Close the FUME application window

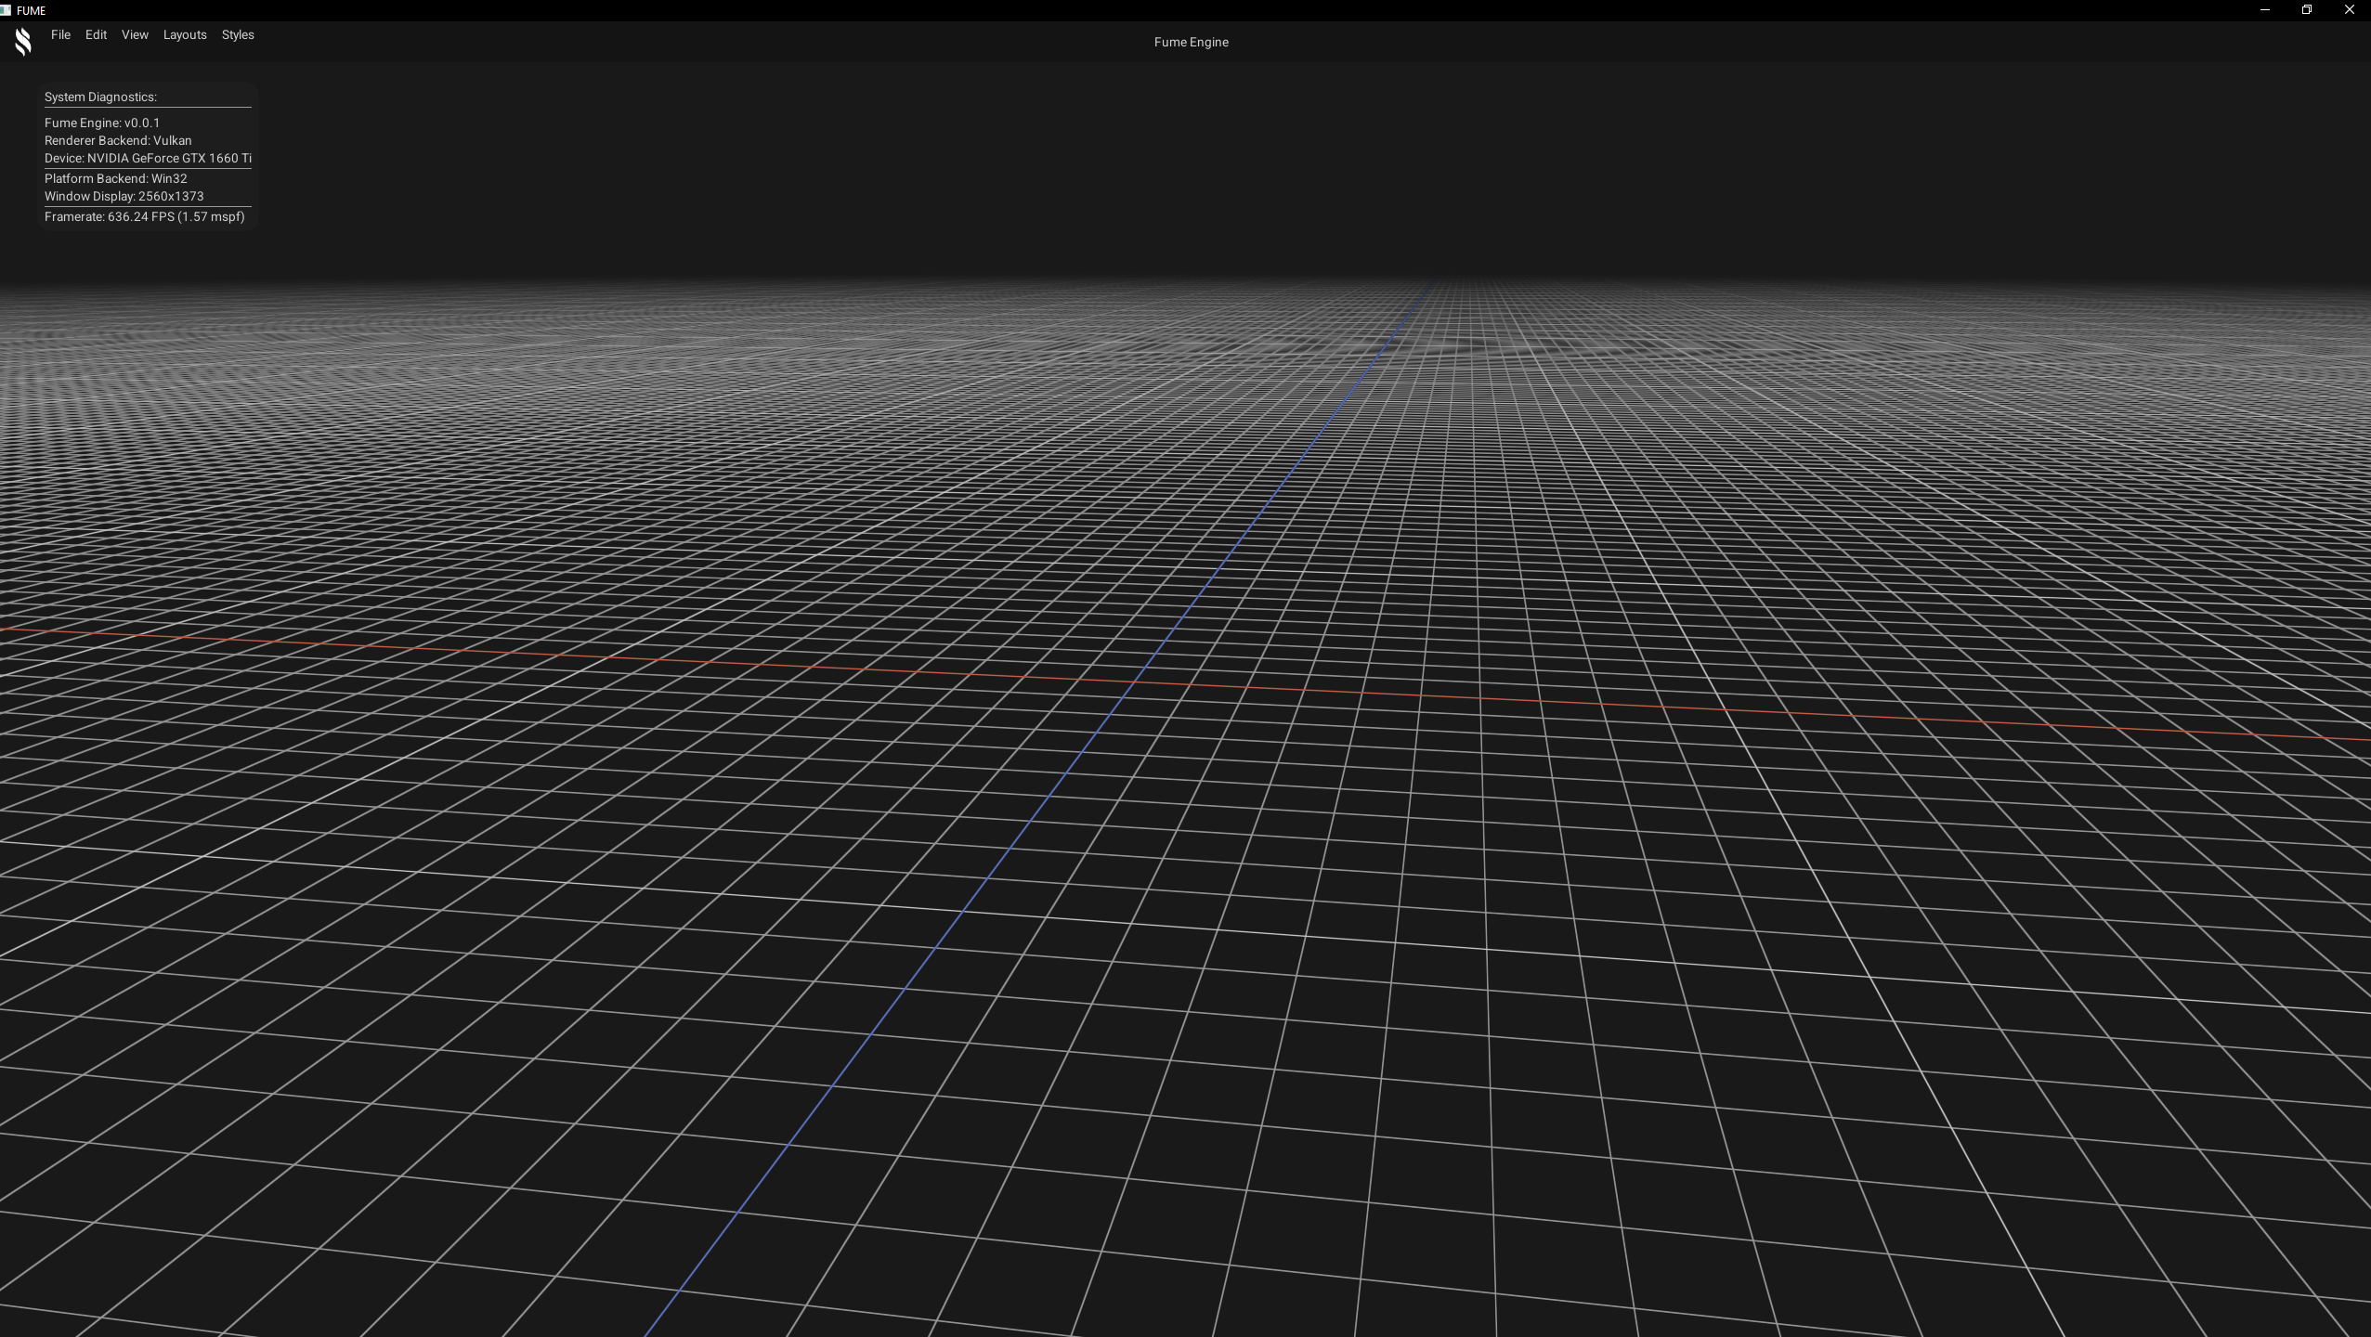point(2349,10)
